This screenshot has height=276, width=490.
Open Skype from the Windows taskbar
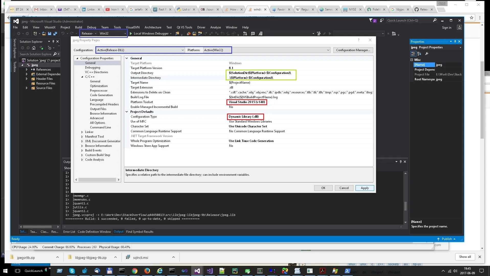pos(72,271)
